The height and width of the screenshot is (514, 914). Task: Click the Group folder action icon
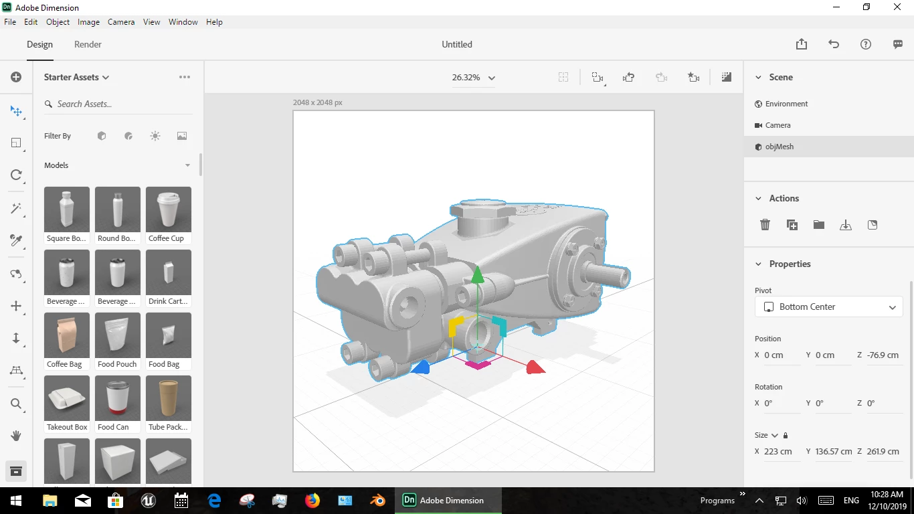click(819, 225)
